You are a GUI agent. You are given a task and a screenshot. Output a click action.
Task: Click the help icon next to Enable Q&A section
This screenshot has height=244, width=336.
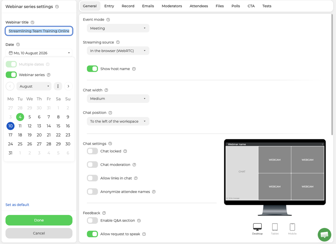[x=139, y=221]
